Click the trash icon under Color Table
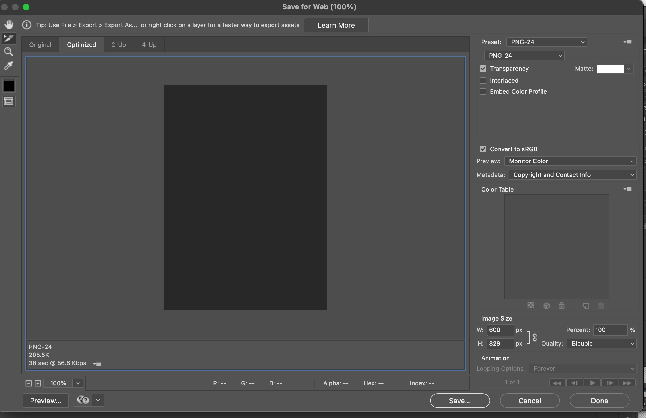 tap(601, 306)
